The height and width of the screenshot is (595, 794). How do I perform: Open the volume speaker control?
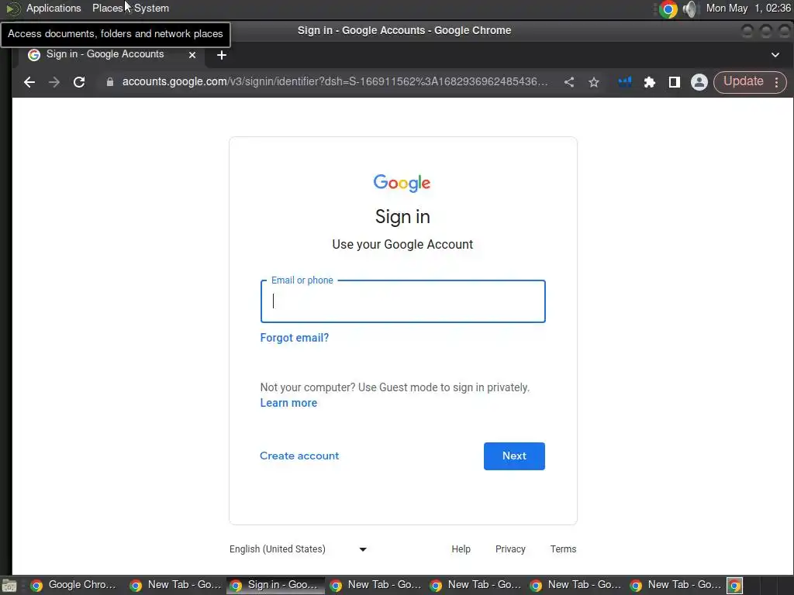[689, 9]
